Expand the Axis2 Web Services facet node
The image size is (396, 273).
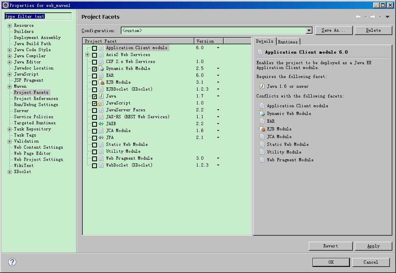(x=87, y=55)
